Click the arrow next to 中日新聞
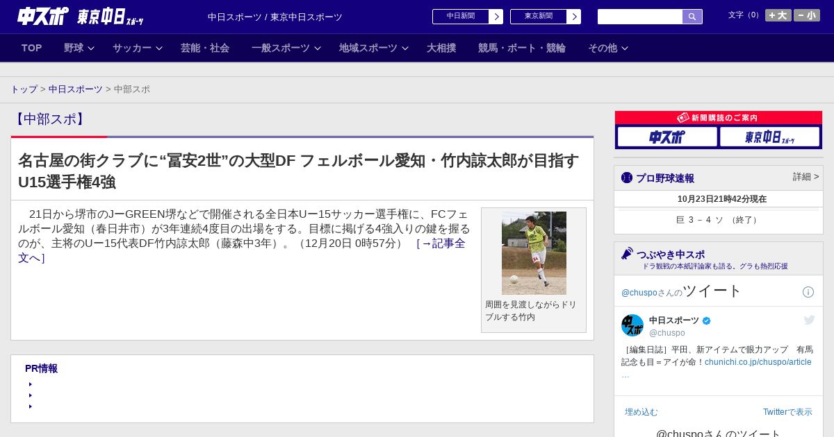Image resolution: width=834 pixels, height=437 pixels. (x=496, y=17)
